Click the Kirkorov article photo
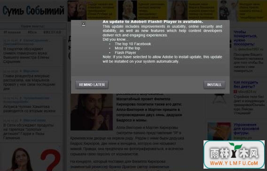The width and height of the screenshot is (267, 171). [x=92, y=112]
